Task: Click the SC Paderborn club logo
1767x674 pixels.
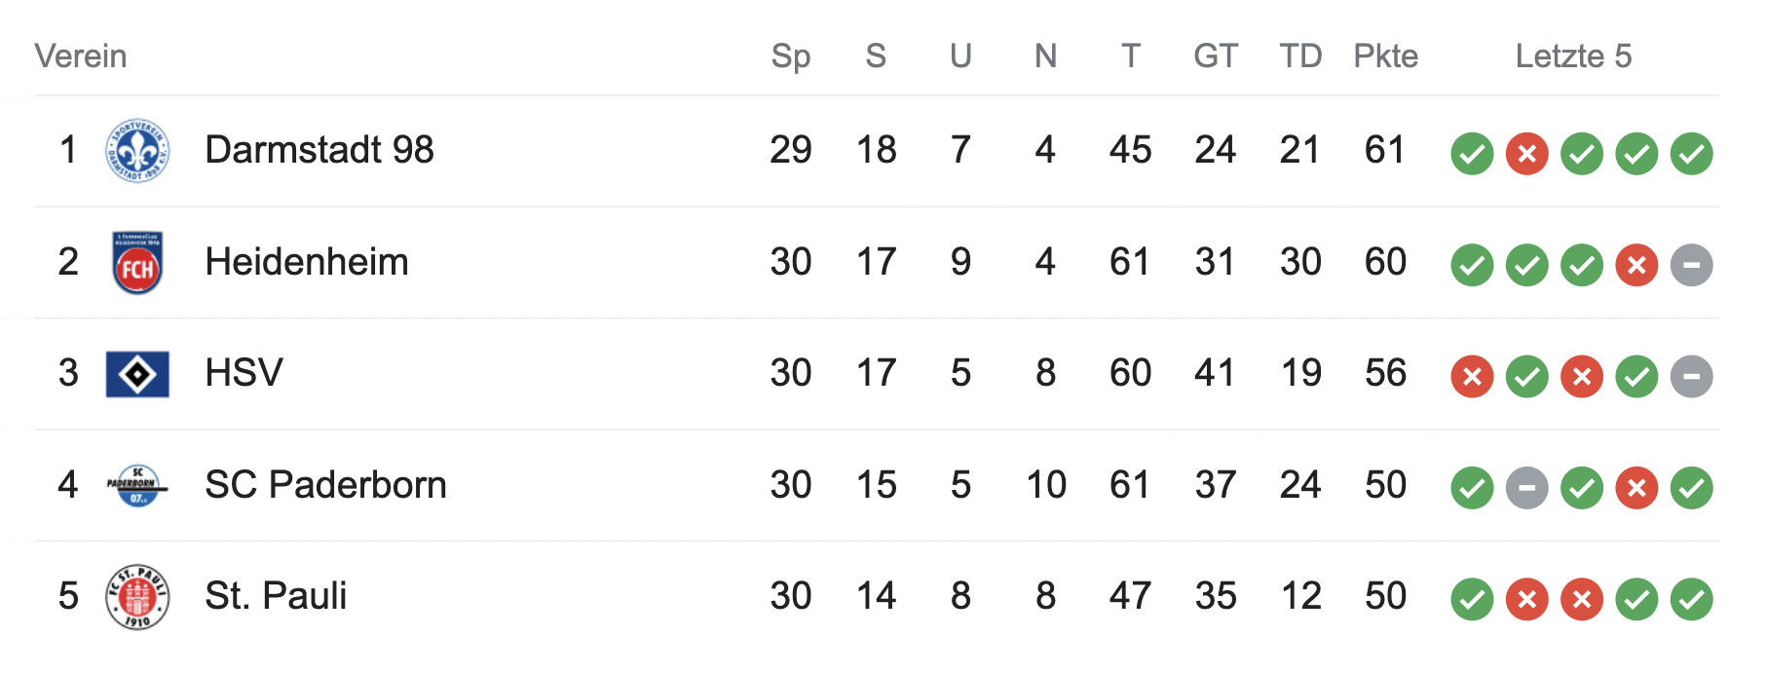Action: pyautogui.click(x=137, y=485)
